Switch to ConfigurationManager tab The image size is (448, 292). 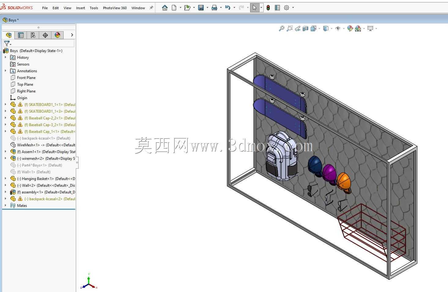coord(33,35)
